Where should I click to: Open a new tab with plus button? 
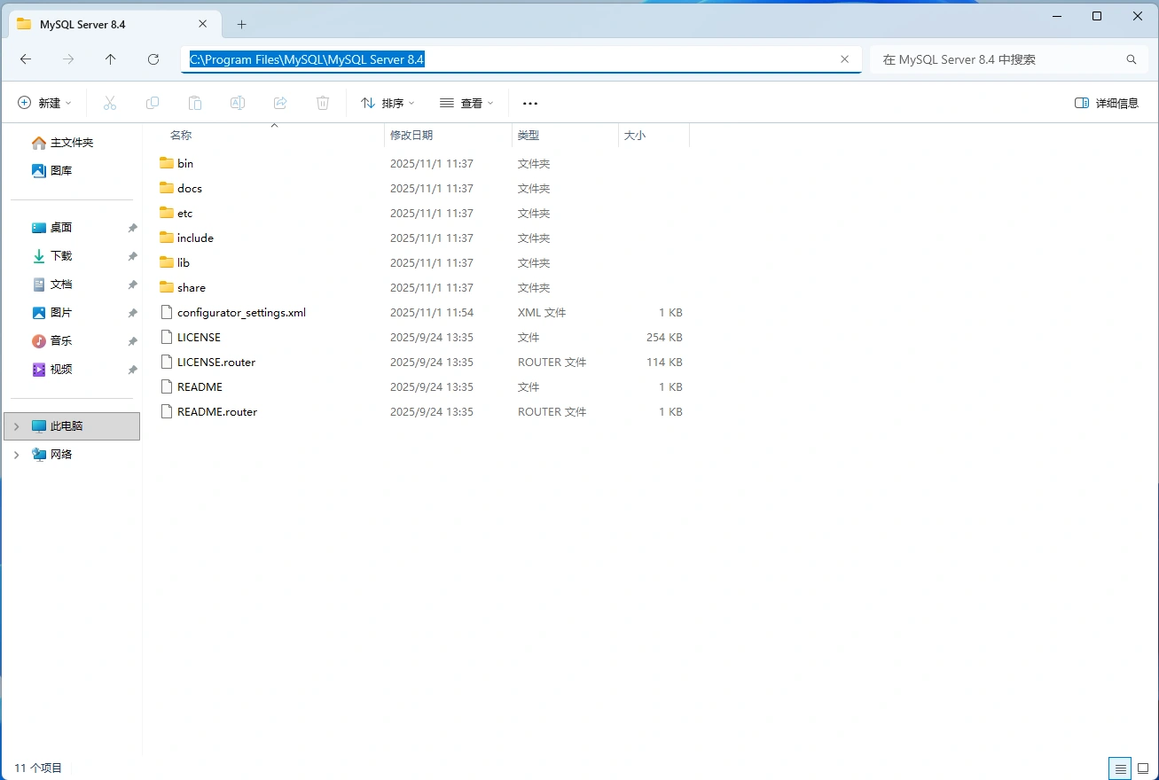[241, 25]
